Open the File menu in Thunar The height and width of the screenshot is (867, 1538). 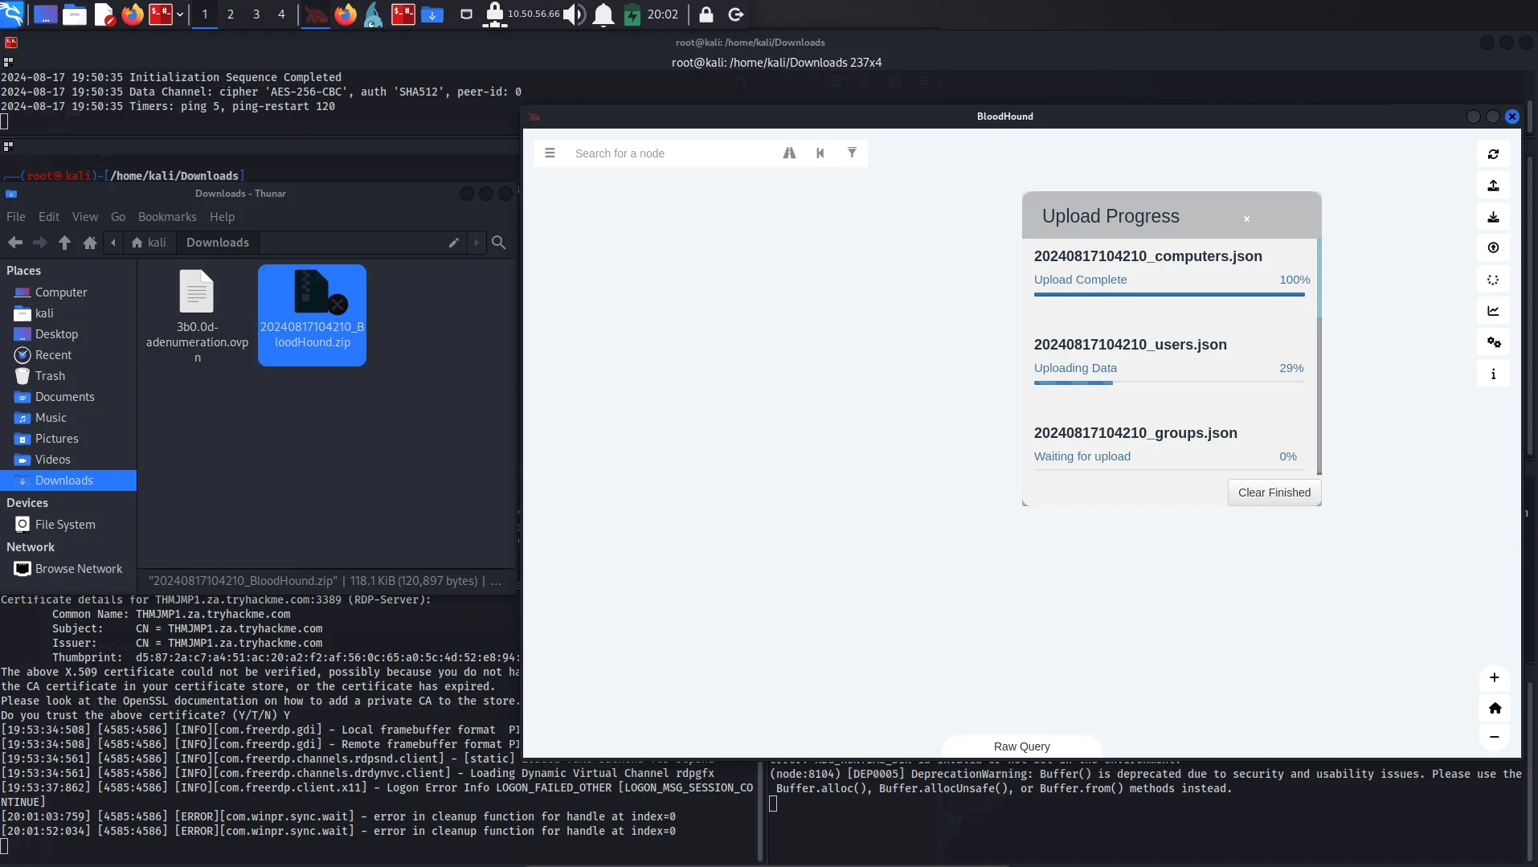(15, 217)
